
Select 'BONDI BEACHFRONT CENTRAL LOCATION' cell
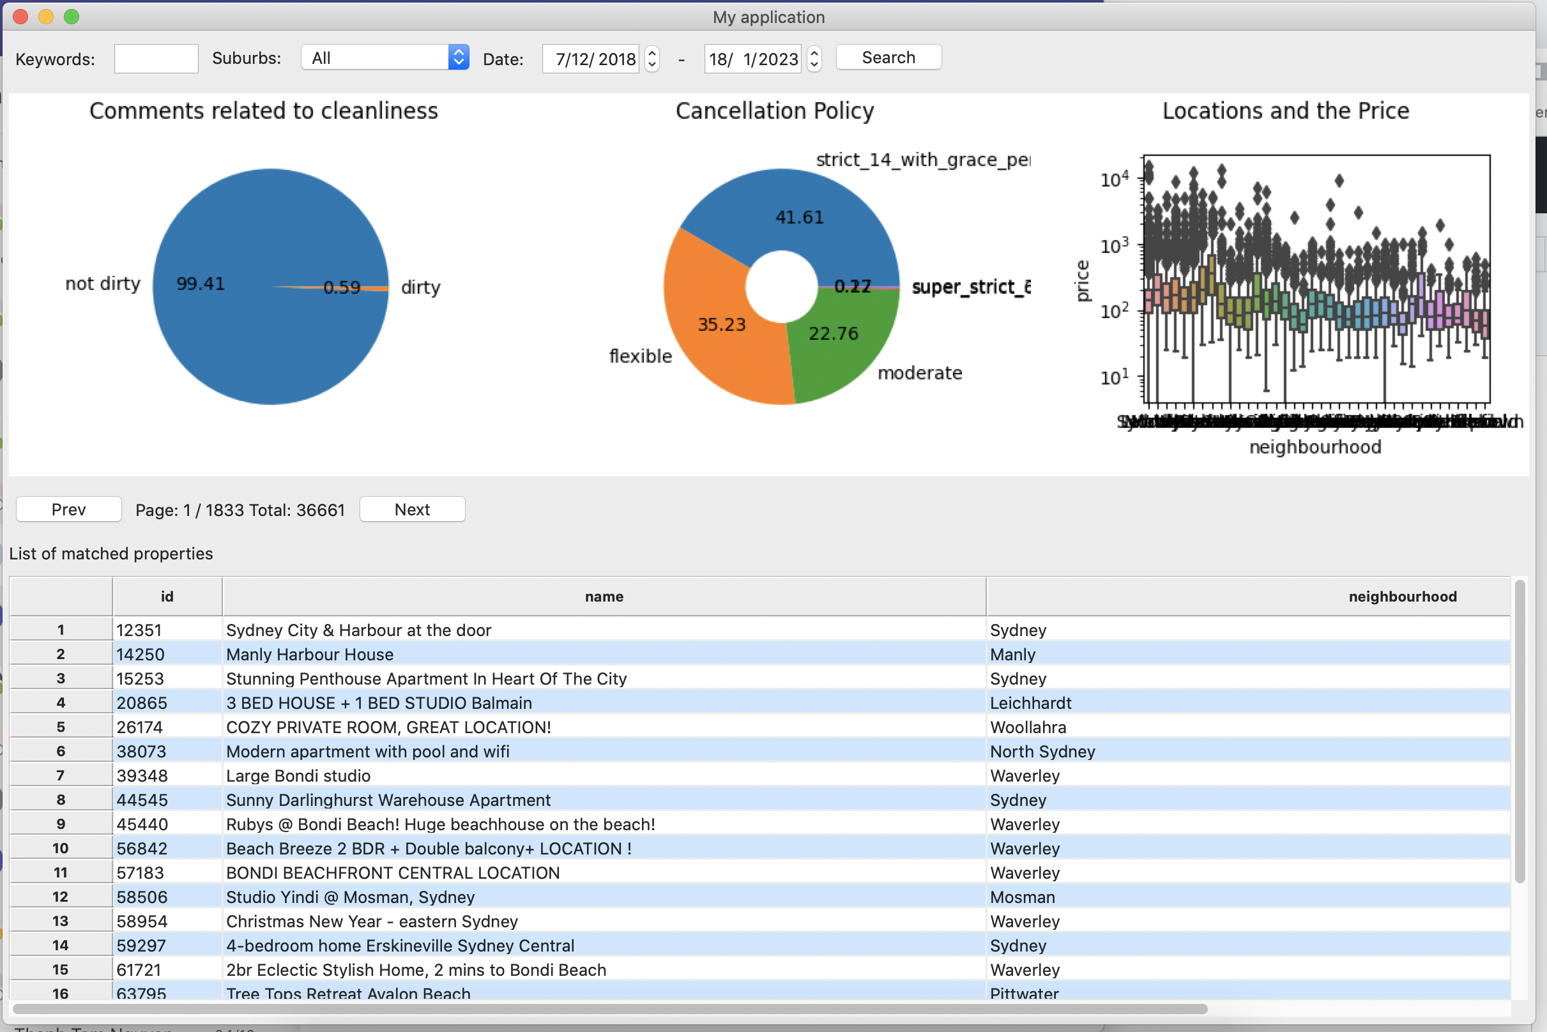[604, 873]
